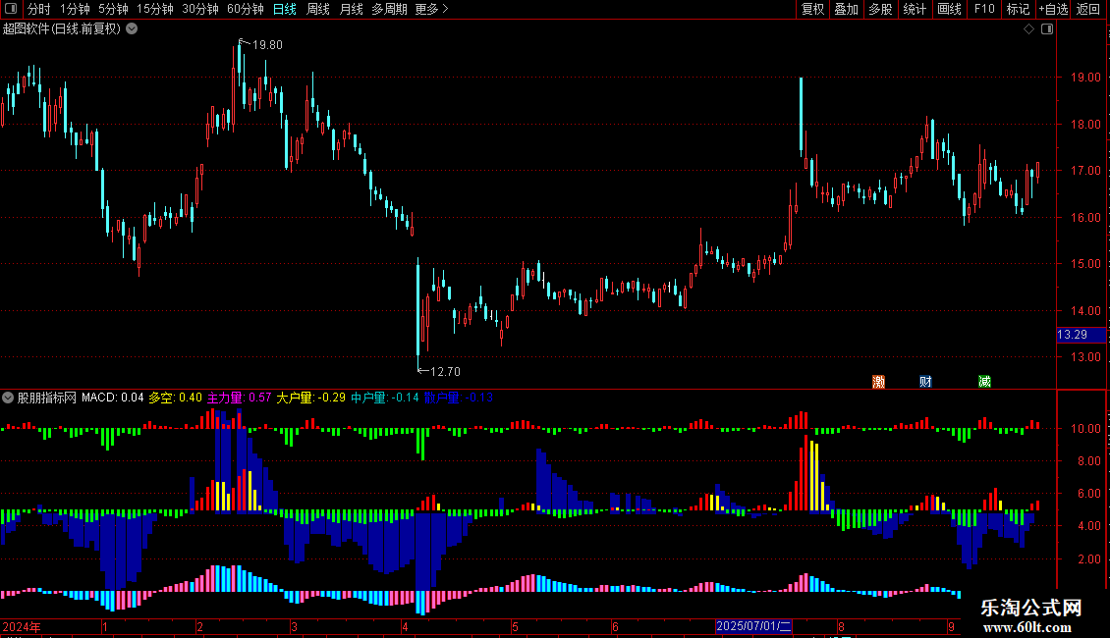The image size is (1110, 638).
Task: Select the 30分钟 period
Action: point(199,9)
